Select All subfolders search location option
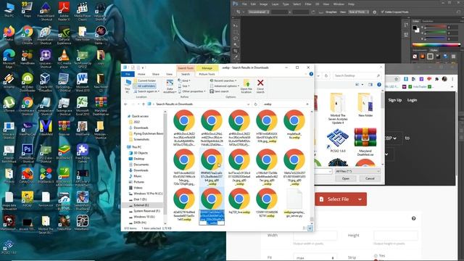The image size is (464, 261). pyautogui.click(x=144, y=86)
